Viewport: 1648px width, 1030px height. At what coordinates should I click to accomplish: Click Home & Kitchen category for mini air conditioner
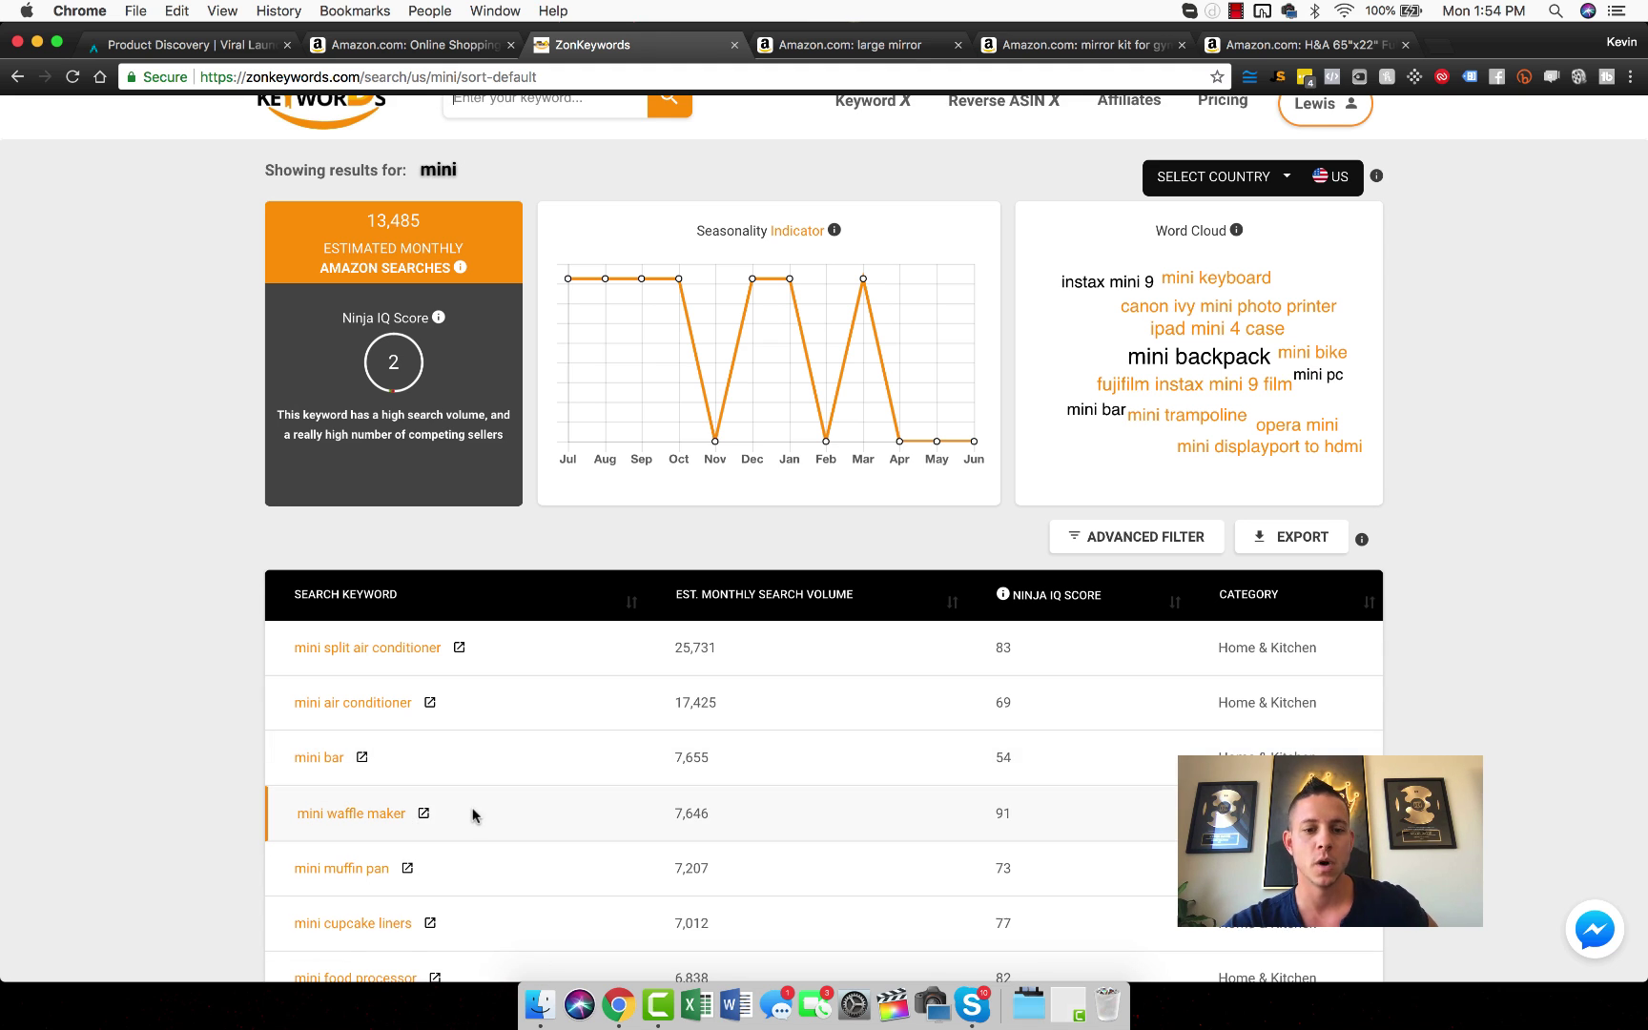tap(1267, 703)
